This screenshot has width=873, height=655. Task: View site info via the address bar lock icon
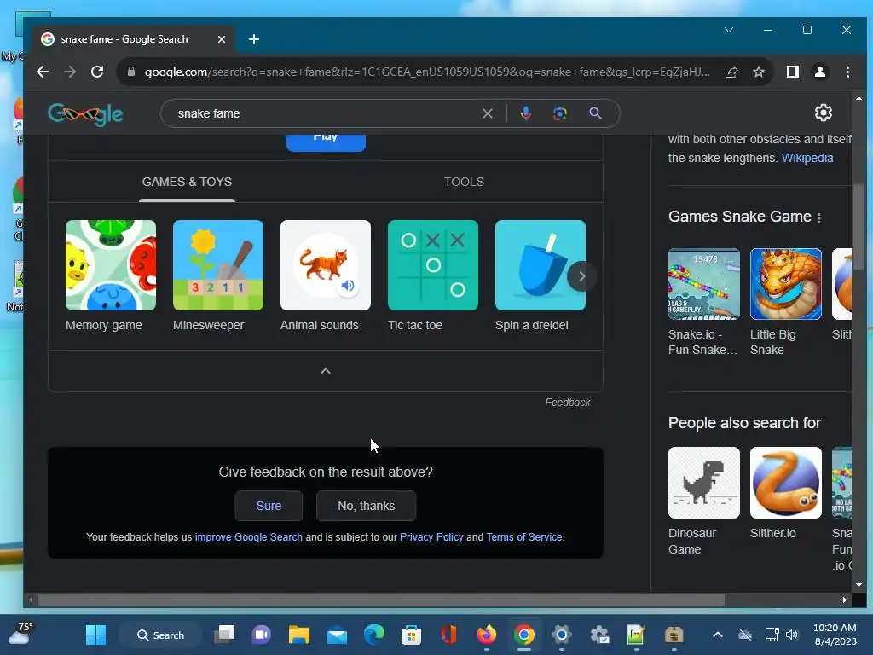point(131,72)
